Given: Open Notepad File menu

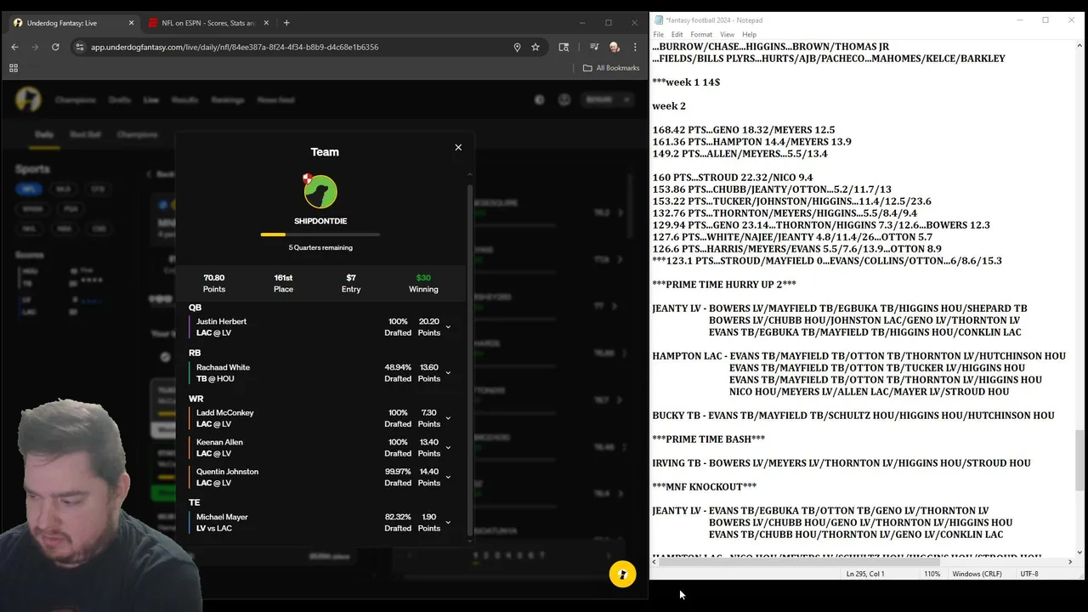Looking at the screenshot, I should point(658,35).
